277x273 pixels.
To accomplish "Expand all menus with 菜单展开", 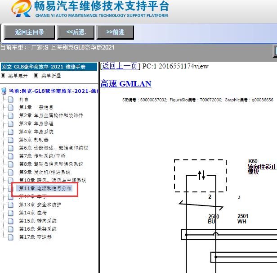I will coord(18,76).
